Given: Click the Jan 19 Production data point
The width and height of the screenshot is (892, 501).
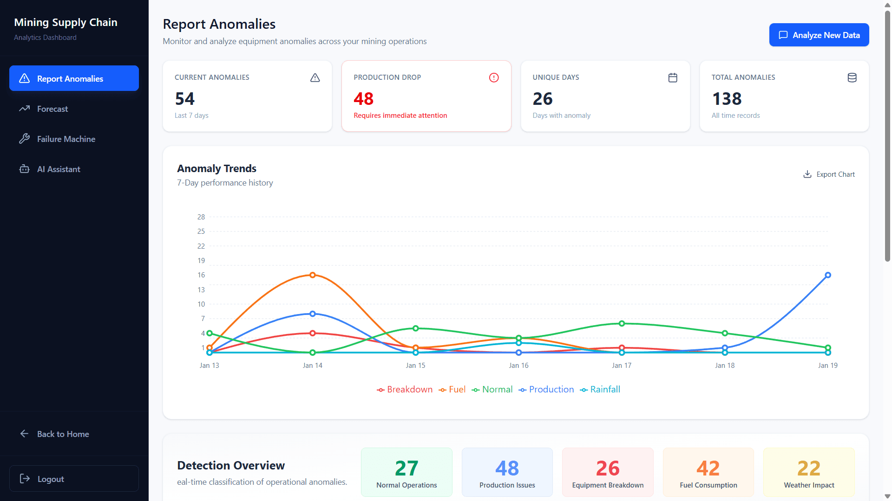Looking at the screenshot, I should click(x=827, y=275).
